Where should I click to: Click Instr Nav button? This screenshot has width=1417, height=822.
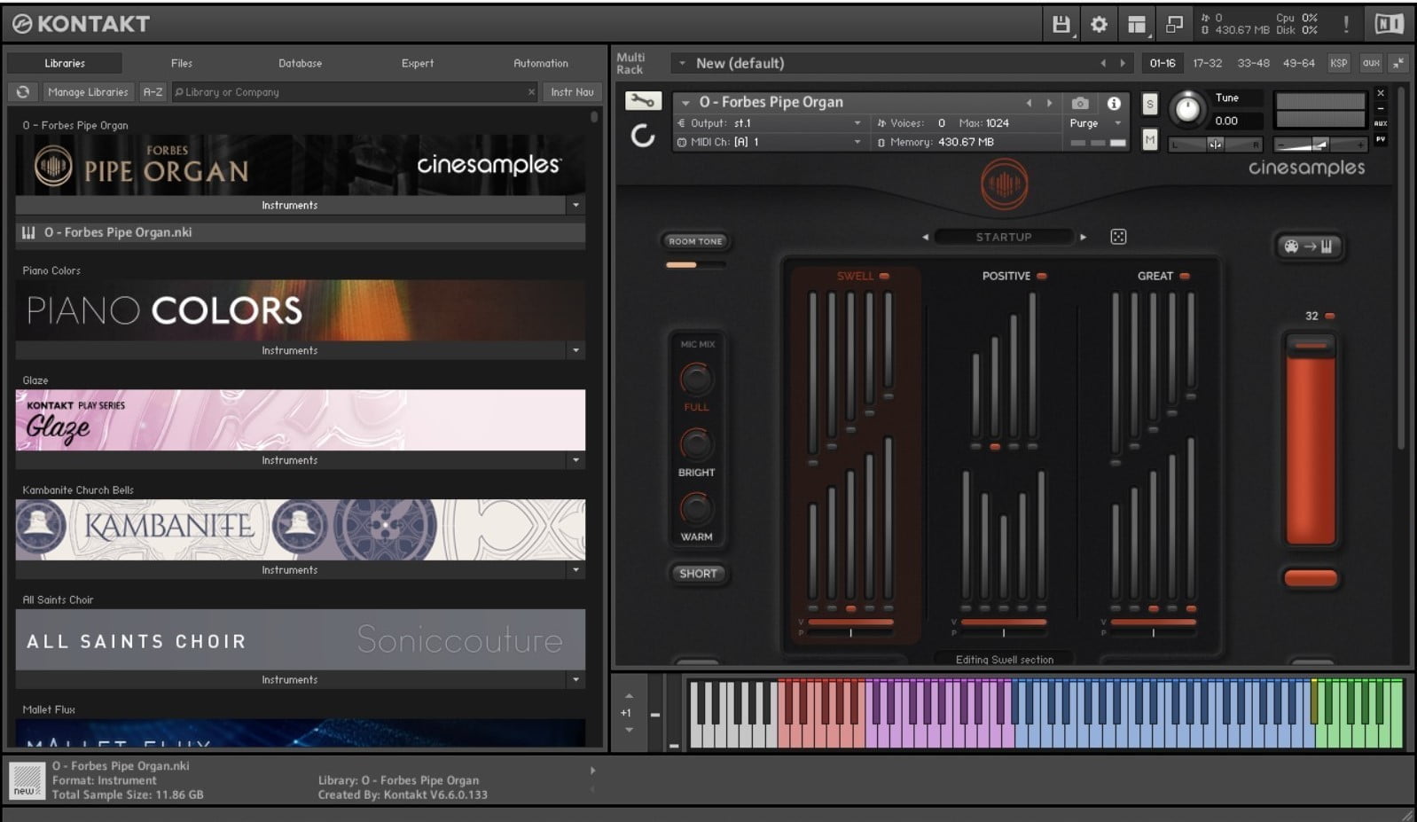point(572,92)
